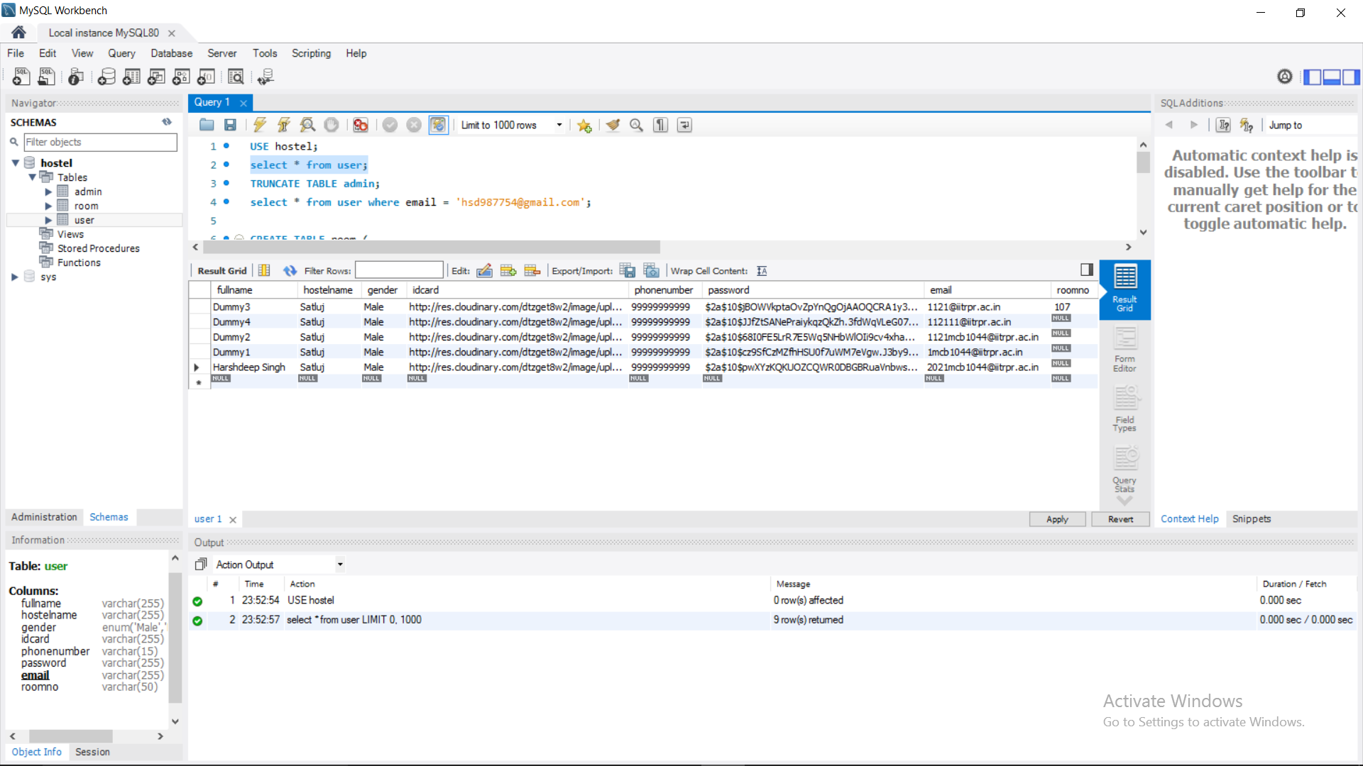The width and height of the screenshot is (1363, 766).
Task: Search table data icon in toolbar
Action: (x=236, y=77)
